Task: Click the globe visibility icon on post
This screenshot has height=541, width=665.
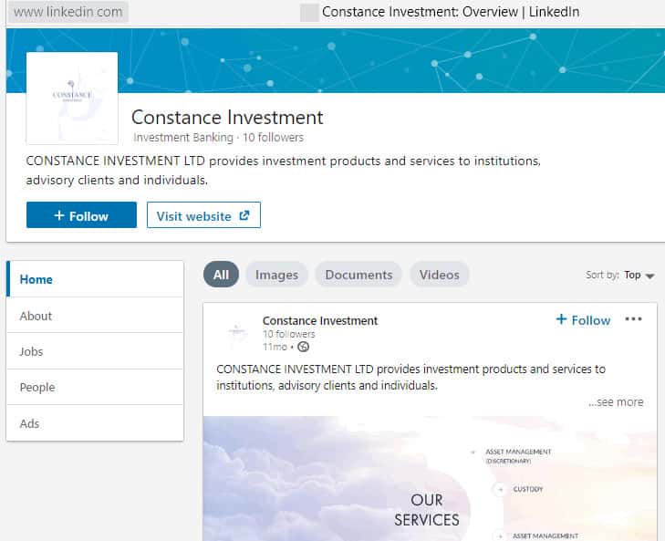Action: pyautogui.click(x=304, y=347)
